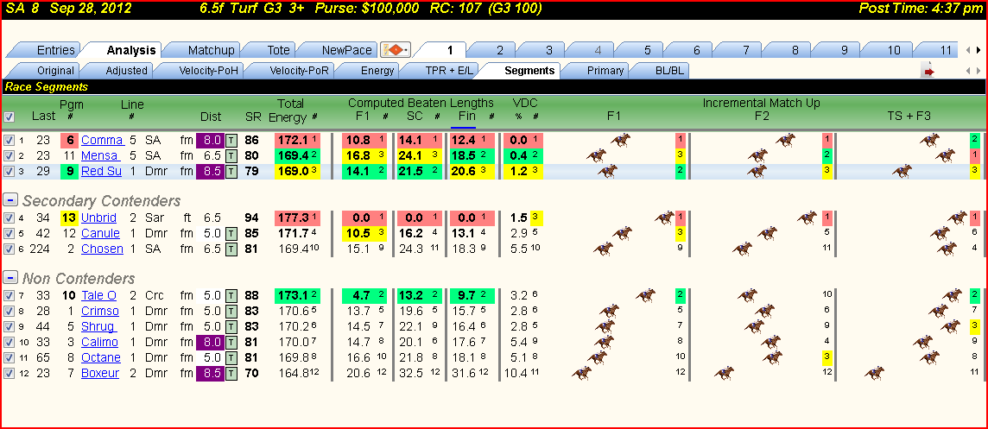This screenshot has width=988, height=429.
Task: Click the F1 horse icon in Unbrid row
Action: 664,218
